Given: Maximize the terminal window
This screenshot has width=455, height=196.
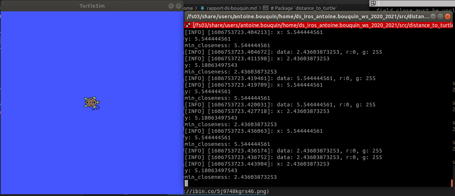Looking at the screenshot, I should tap(440, 16).
